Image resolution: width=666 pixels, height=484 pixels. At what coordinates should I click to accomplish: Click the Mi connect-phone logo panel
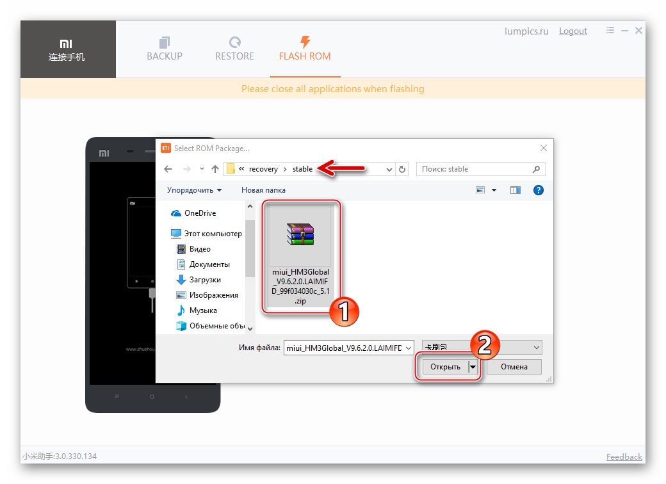tap(68, 49)
